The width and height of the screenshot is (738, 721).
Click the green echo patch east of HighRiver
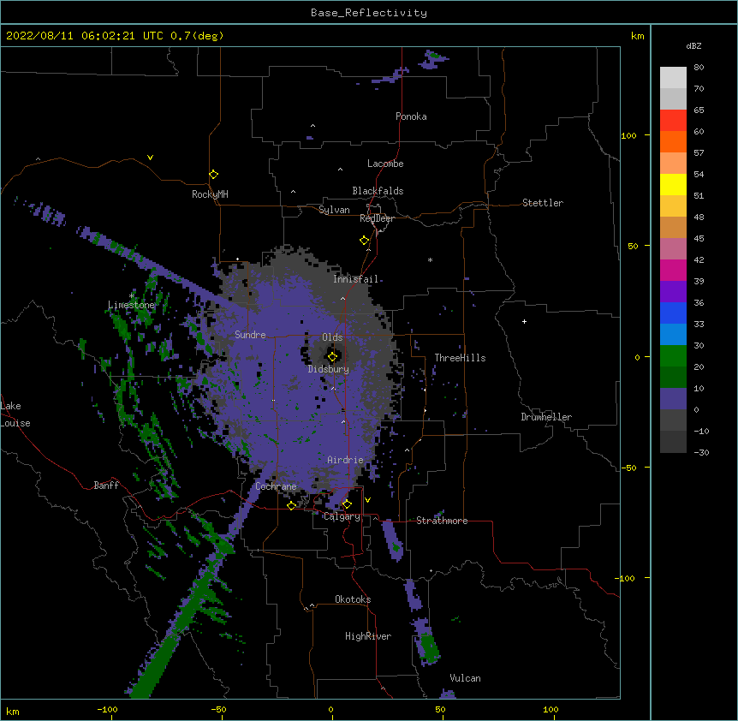pyautogui.click(x=428, y=647)
